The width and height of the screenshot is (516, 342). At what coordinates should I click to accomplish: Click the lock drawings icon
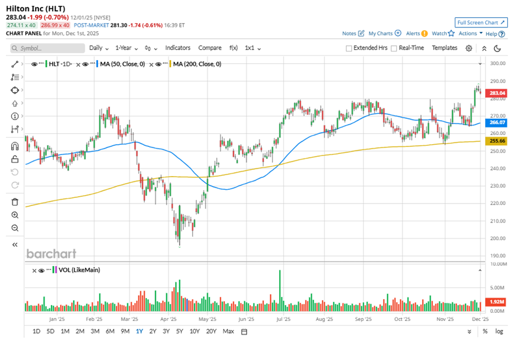coord(15,159)
